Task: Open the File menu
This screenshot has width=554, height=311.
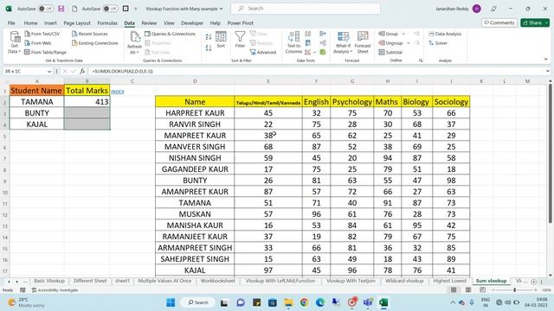Action: point(11,23)
